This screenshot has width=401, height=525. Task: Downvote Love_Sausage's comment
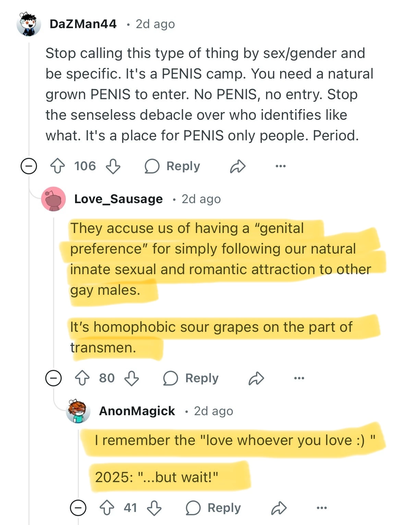132,378
